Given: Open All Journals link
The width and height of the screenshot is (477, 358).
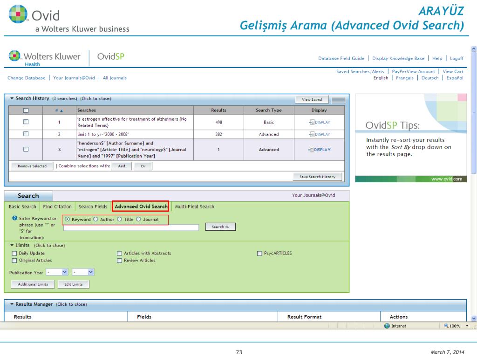Looking at the screenshot, I should [x=115, y=78].
